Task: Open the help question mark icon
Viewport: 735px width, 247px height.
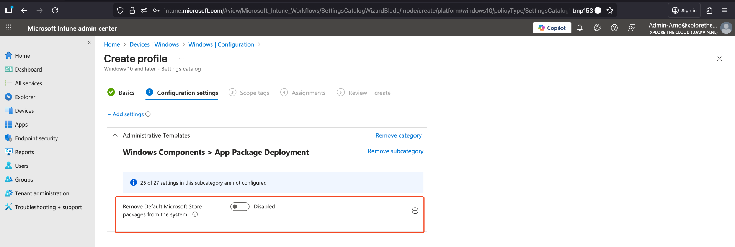Action: (x=614, y=28)
